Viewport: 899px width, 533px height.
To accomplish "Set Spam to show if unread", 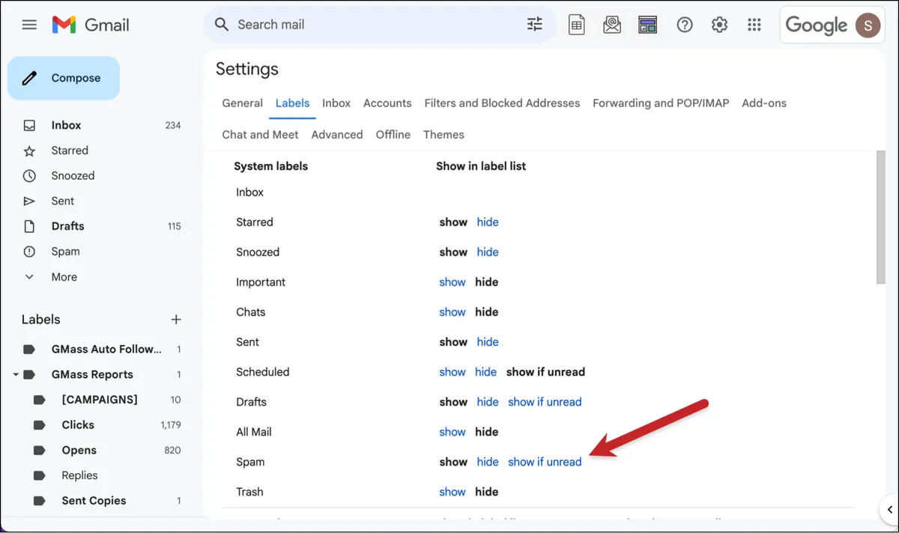I will (545, 462).
